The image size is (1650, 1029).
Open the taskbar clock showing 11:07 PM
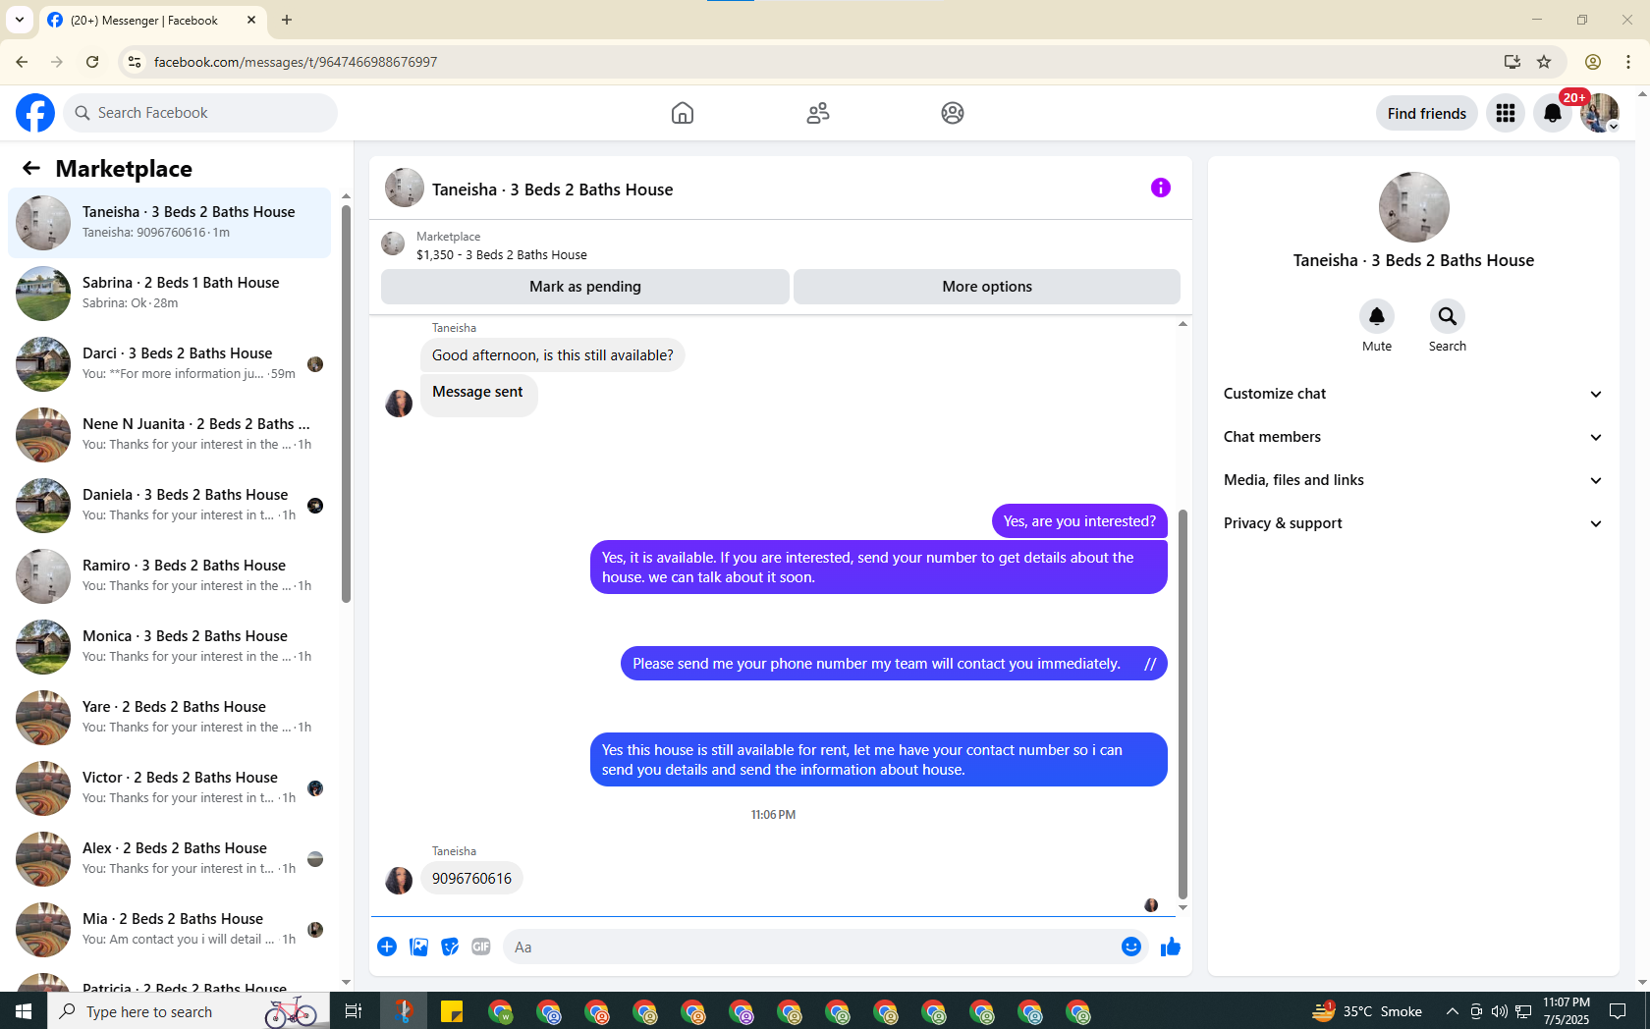pyautogui.click(x=1566, y=1011)
